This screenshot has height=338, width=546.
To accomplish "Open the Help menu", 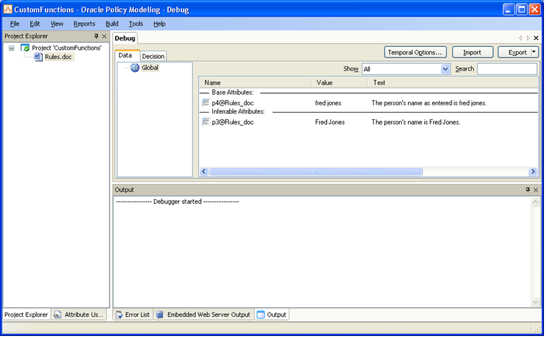I will [159, 23].
